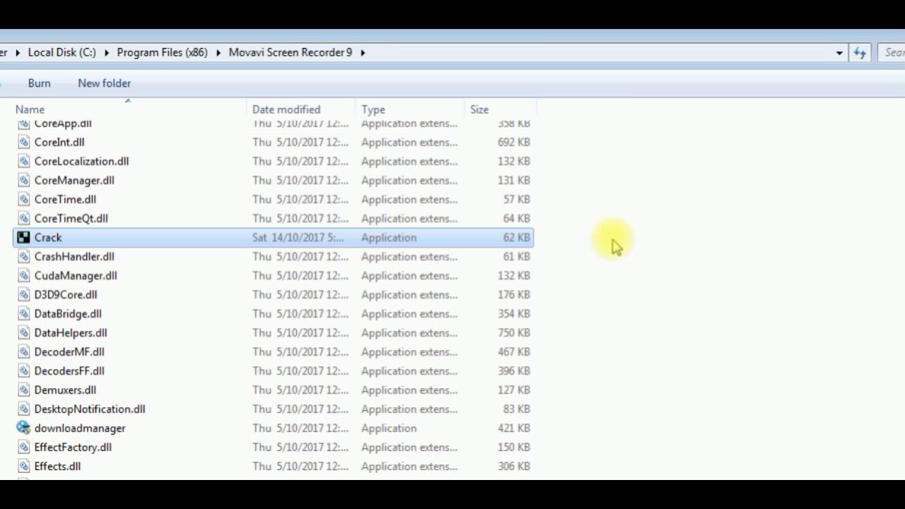The image size is (905, 509).
Task: Click the CoreTime.dll file icon
Action: (23, 199)
